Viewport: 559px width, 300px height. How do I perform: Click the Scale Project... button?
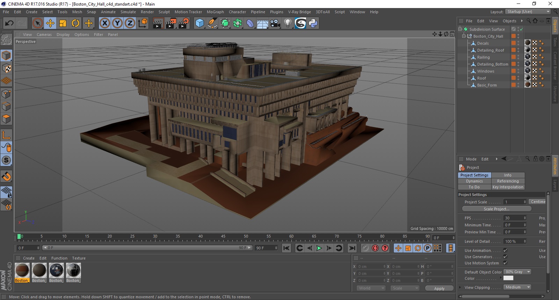point(496,209)
